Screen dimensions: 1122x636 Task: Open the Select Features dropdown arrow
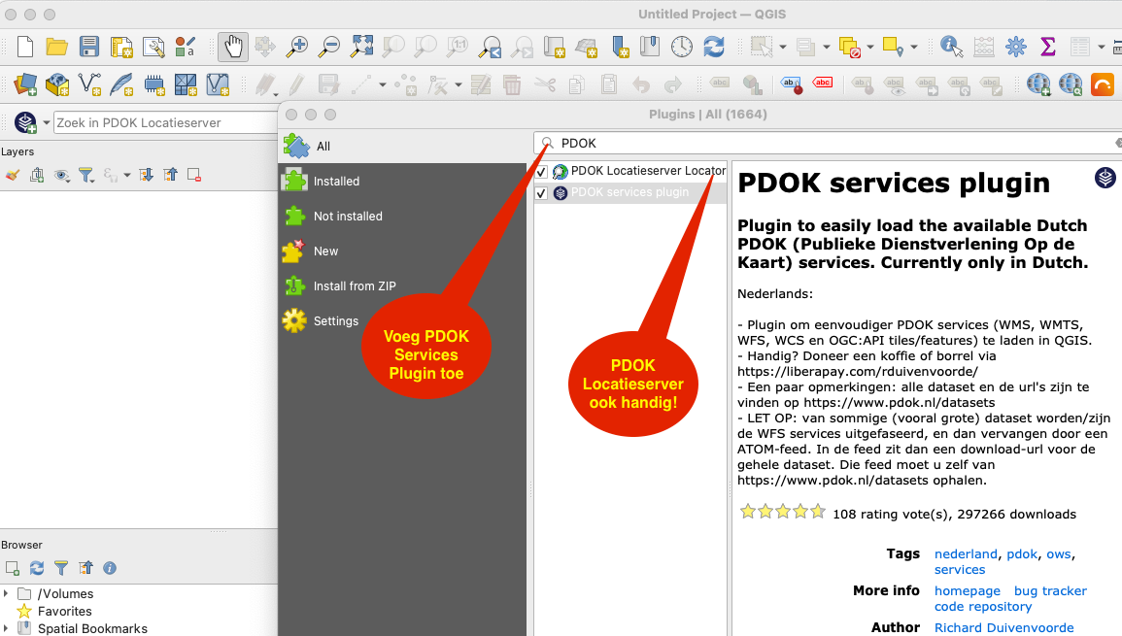click(x=783, y=48)
